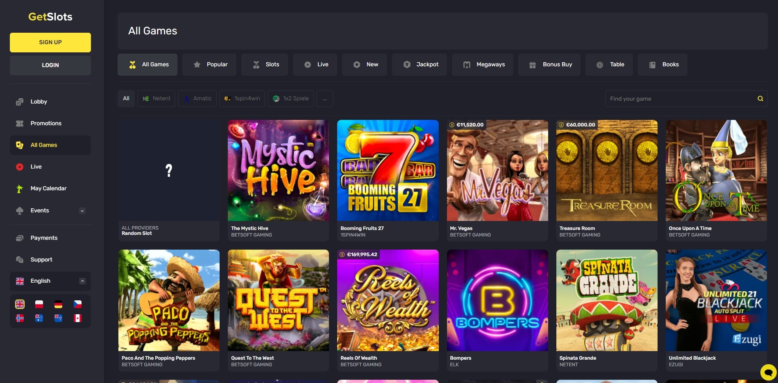Focus the Find your game search field
Image resolution: width=778 pixels, height=383 pixels.
coord(686,99)
